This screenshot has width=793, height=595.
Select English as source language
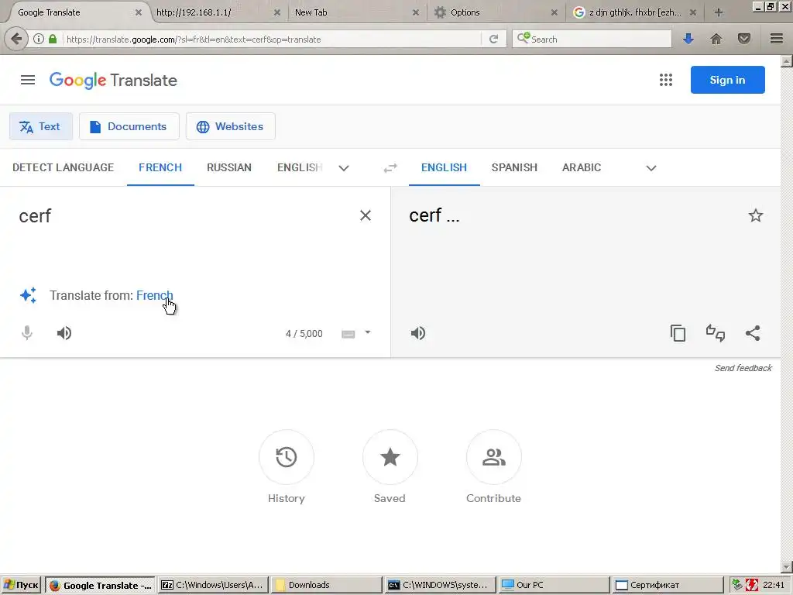[300, 167]
